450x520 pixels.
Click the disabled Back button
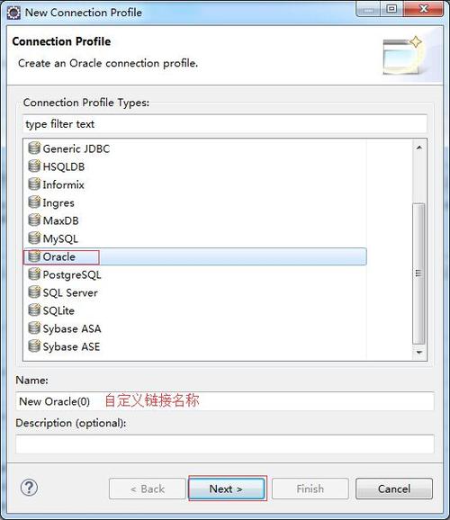tap(148, 489)
